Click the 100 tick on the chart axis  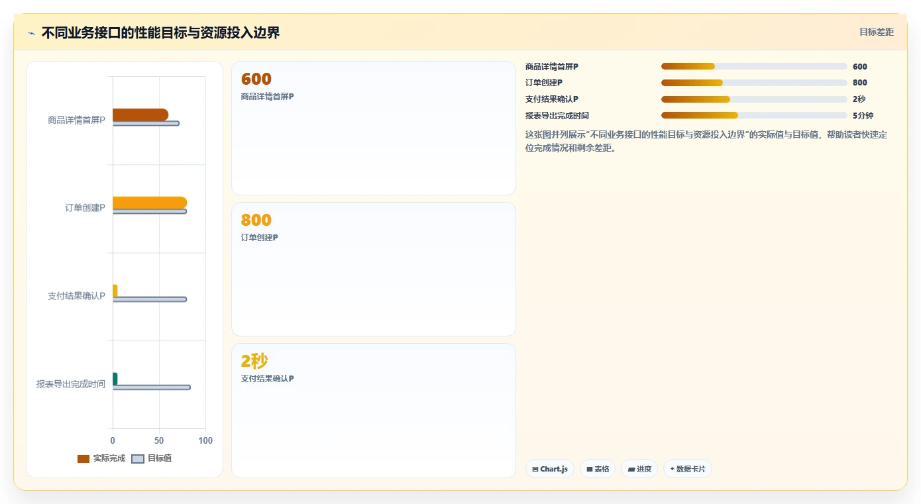(x=205, y=440)
